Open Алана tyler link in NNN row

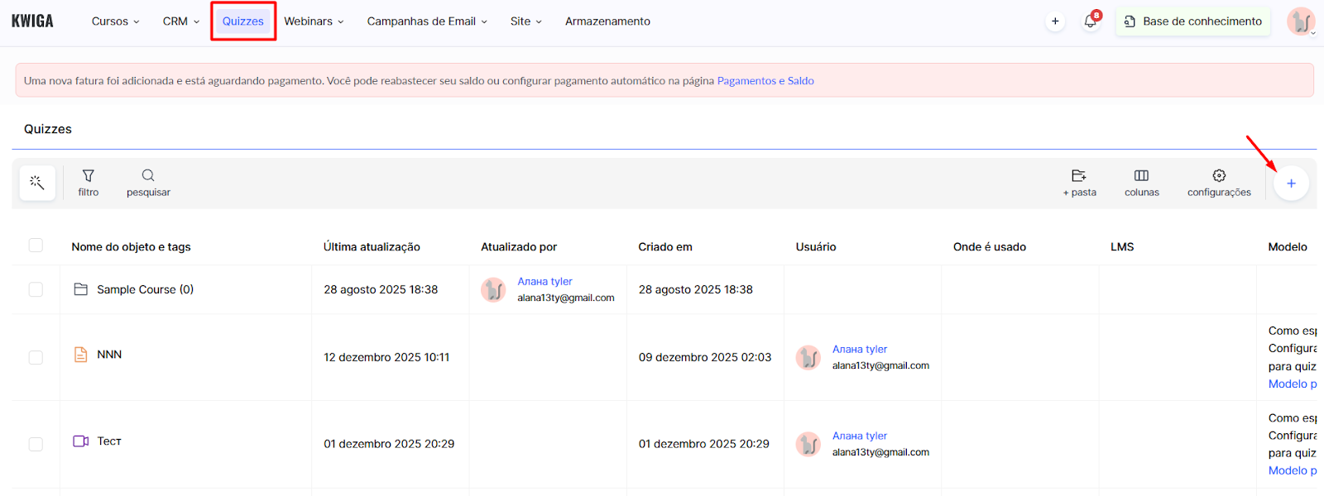click(x=860, y=350)
